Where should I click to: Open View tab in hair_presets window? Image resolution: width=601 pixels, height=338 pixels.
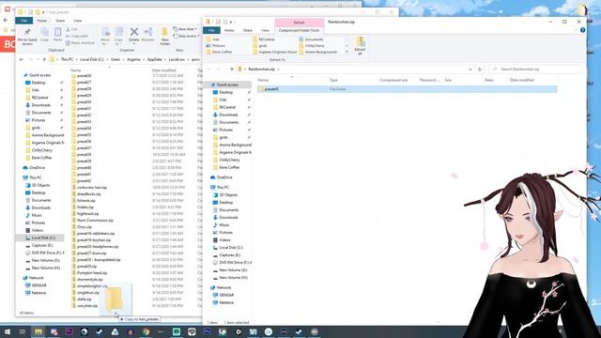point(78,21)
